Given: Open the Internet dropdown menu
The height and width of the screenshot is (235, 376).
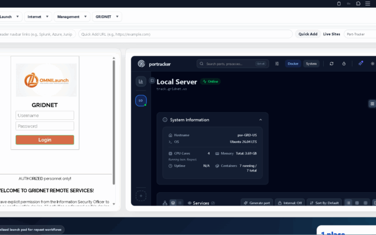Looking at the screenshot, I should click(x=38, y=16).
